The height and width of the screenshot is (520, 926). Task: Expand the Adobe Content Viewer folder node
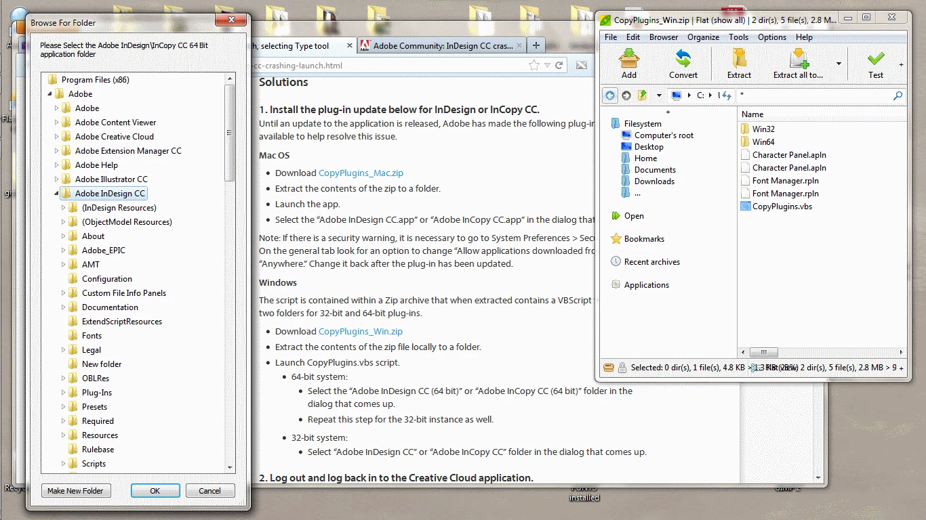[x=57, y=123]
